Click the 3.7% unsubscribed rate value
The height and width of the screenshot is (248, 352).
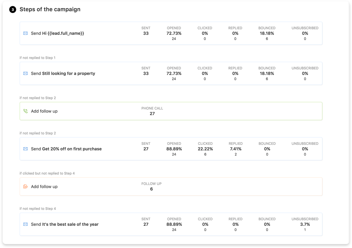point(305,224)
